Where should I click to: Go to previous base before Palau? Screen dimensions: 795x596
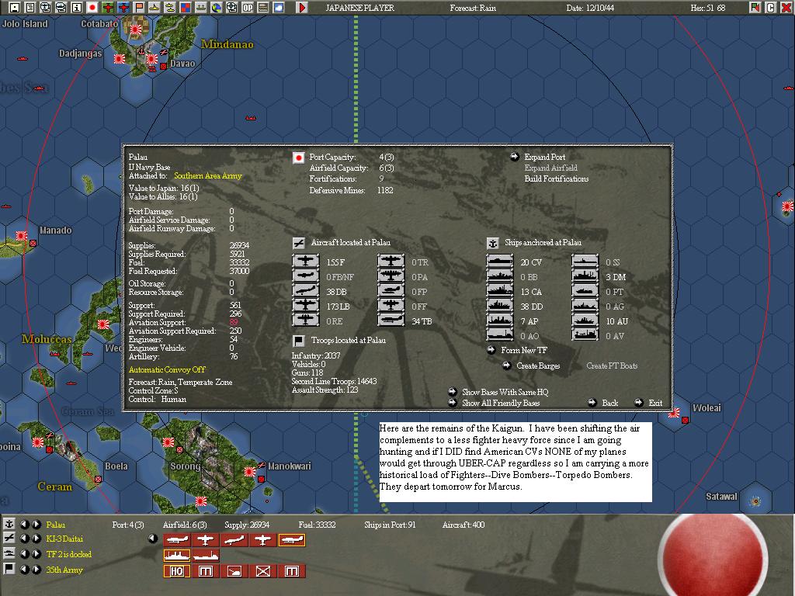(x=24, y=525)
